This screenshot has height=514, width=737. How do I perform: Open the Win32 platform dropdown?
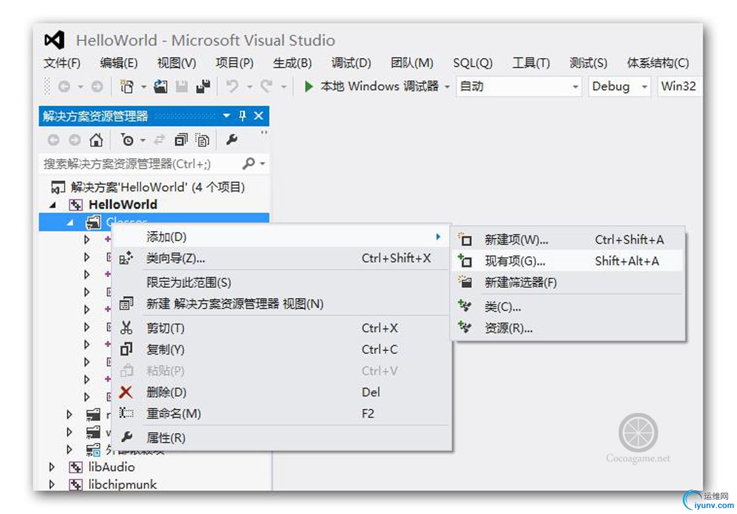coord(680,86)
